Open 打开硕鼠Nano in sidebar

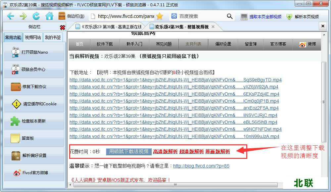[34, 52]
